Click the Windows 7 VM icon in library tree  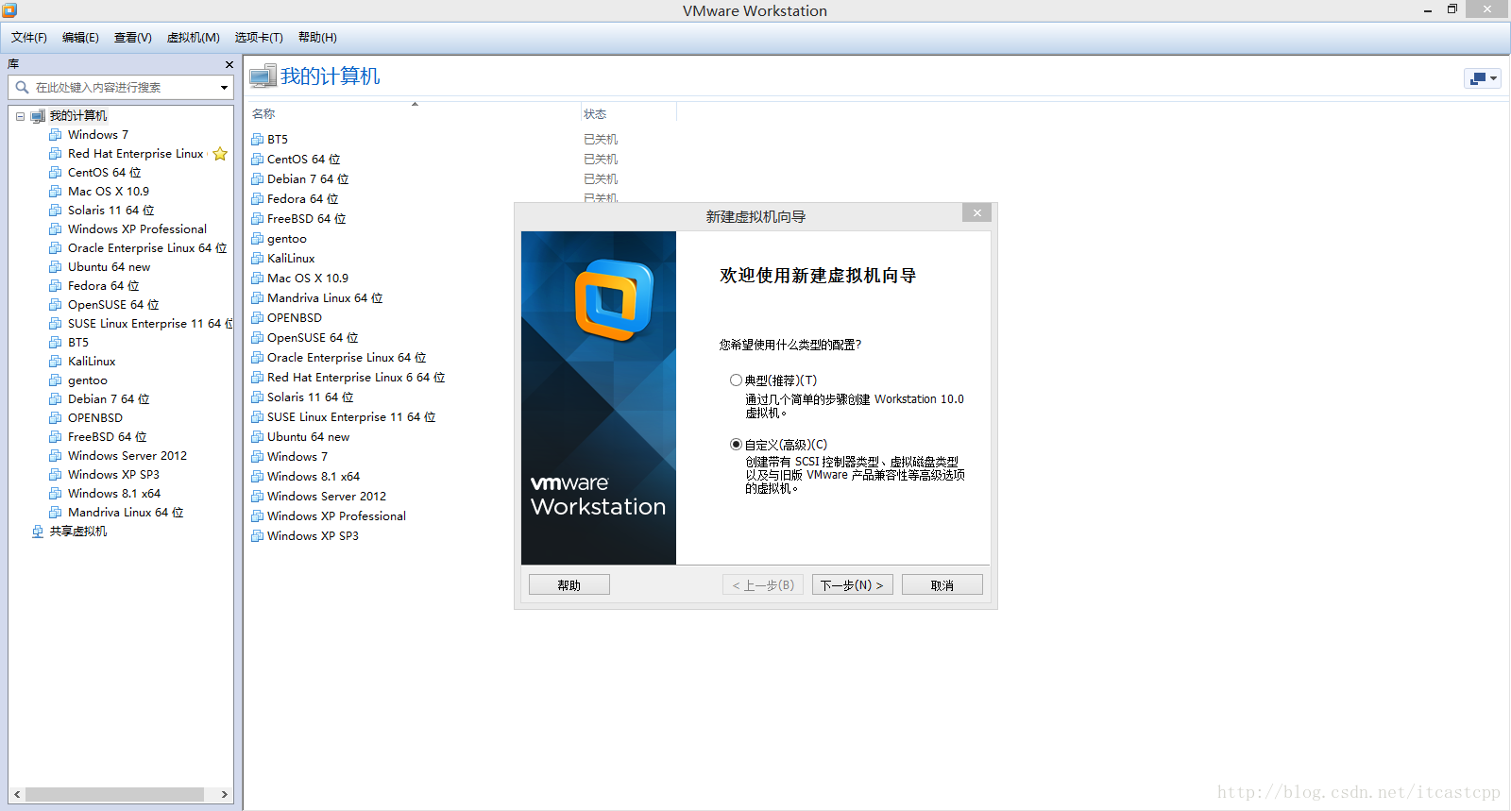click(x=56, y=135)
